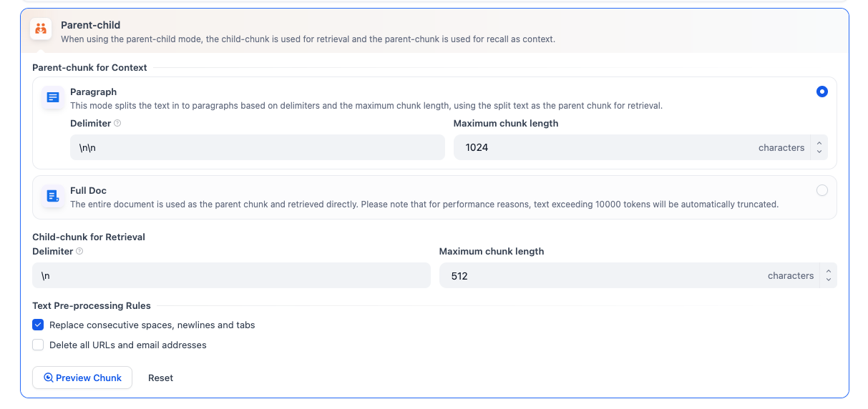This screenshot has height=409, width=868.
Task: Click the maximum chunk length field showing 1024
Action: pyautogui.click(x=608, y=148)
